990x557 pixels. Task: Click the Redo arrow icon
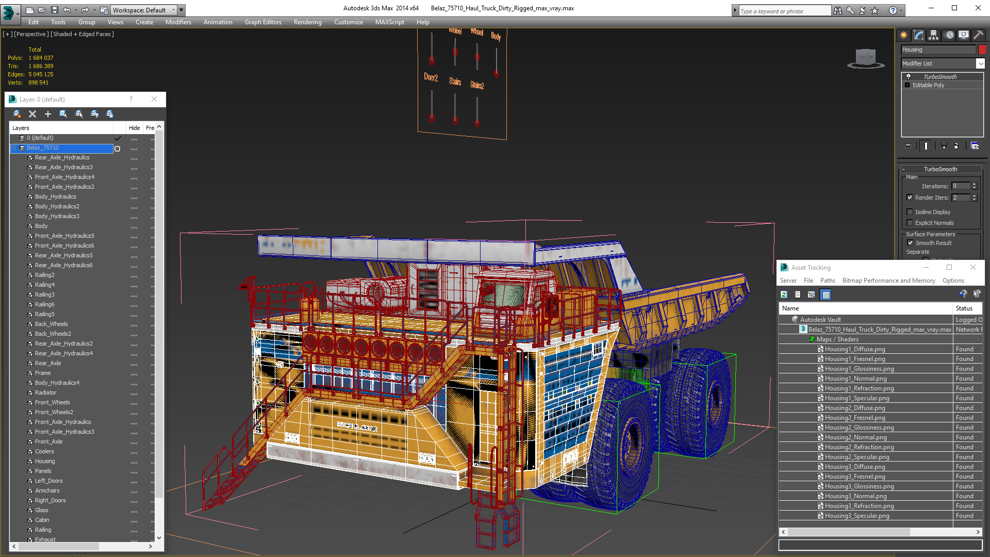click(85, 10)
